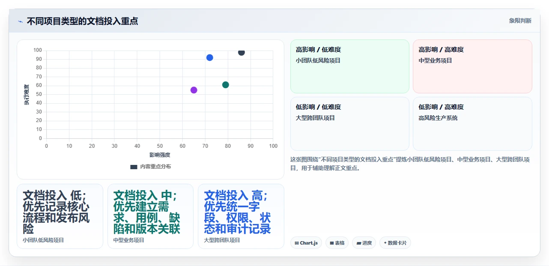The image size is (549, 266).
Task: Click the 文档投入 低 data card
Action: tap(60, 216)
